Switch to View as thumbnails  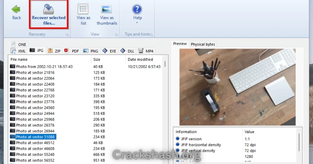pos(107,15)
